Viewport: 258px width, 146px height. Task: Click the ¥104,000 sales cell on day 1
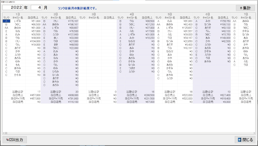point(33,41)
